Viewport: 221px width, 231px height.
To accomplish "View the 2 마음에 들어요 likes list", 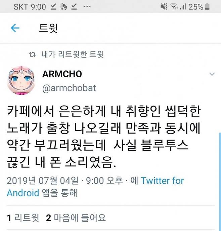I will pos(76,218).
